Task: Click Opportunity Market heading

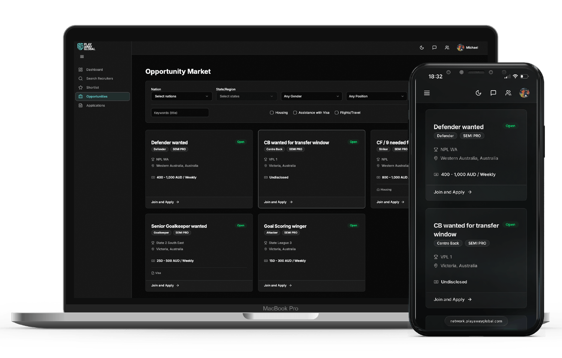Action: point(178,71)
